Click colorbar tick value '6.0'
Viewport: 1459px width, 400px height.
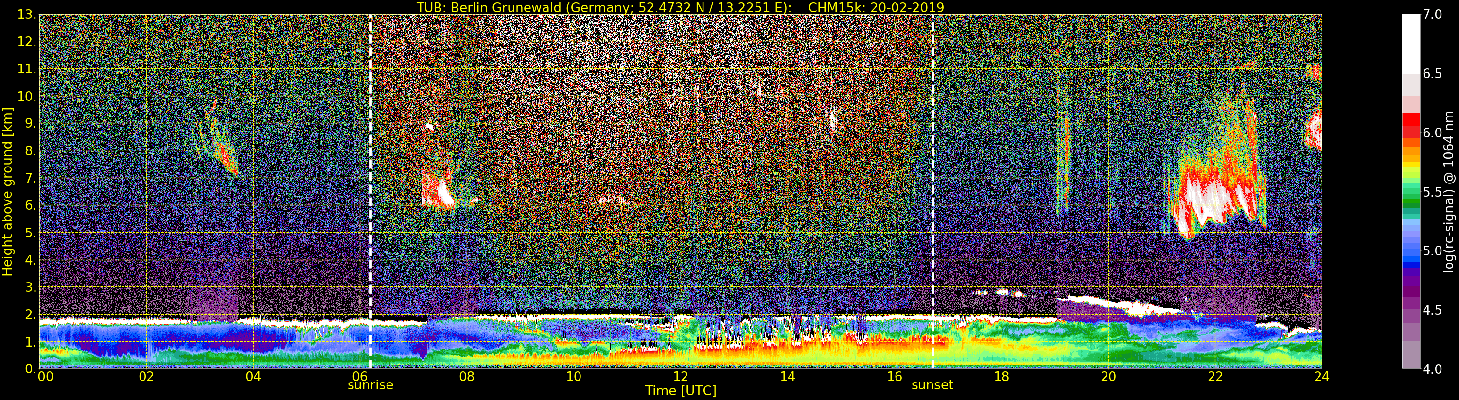1432,133
